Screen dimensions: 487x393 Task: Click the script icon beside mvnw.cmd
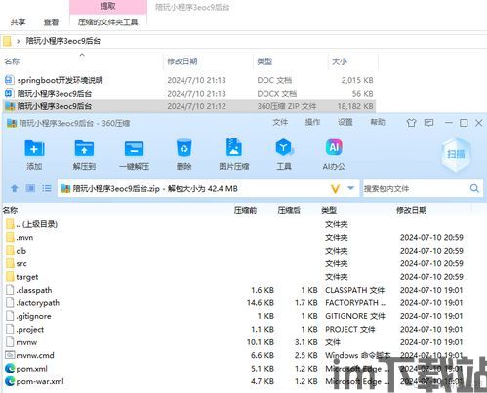tap(10, 355)
